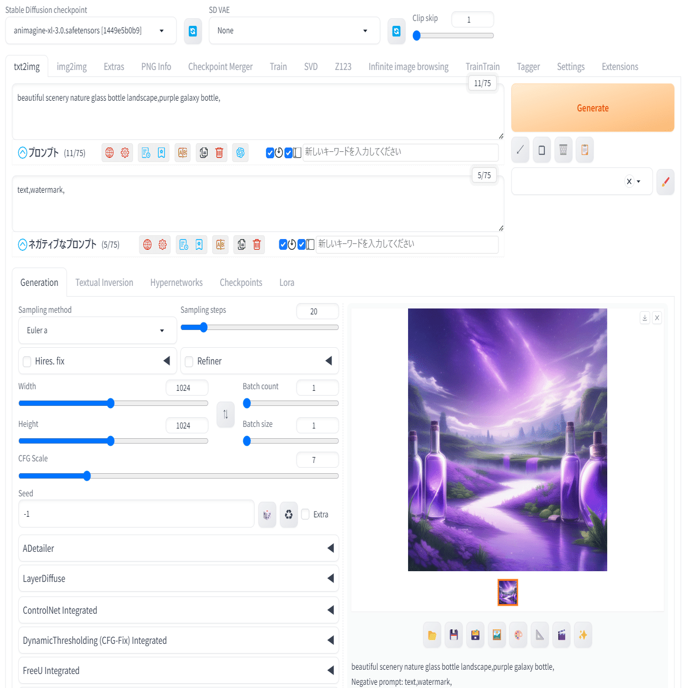This screenshot has height=688, width=688.
Task: Switch to the Lora sub-tab
Action: coord(287,283)
